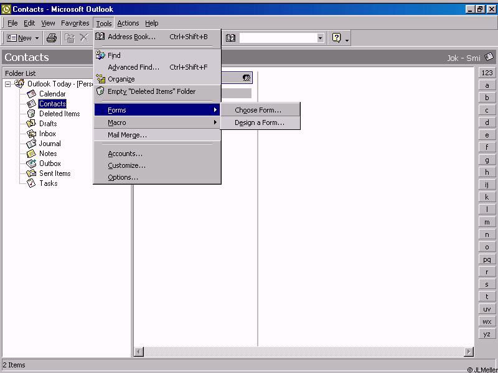
Task: Click the Office Assistant help icon
Action: pyautogui.click(x=336, y=38)
